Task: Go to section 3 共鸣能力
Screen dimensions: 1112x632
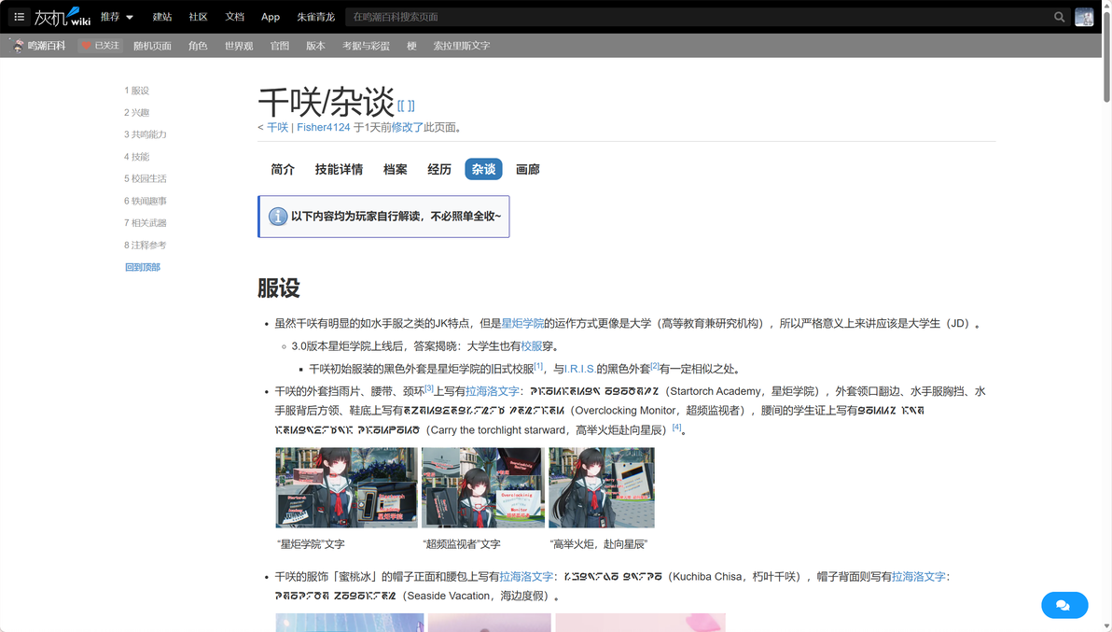Action: (x=146, y=134)
